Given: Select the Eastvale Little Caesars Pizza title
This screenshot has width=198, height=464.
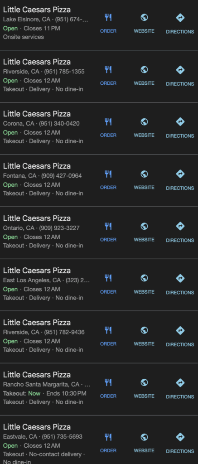Looking at the screenshot, I should [x=37, y=427].
